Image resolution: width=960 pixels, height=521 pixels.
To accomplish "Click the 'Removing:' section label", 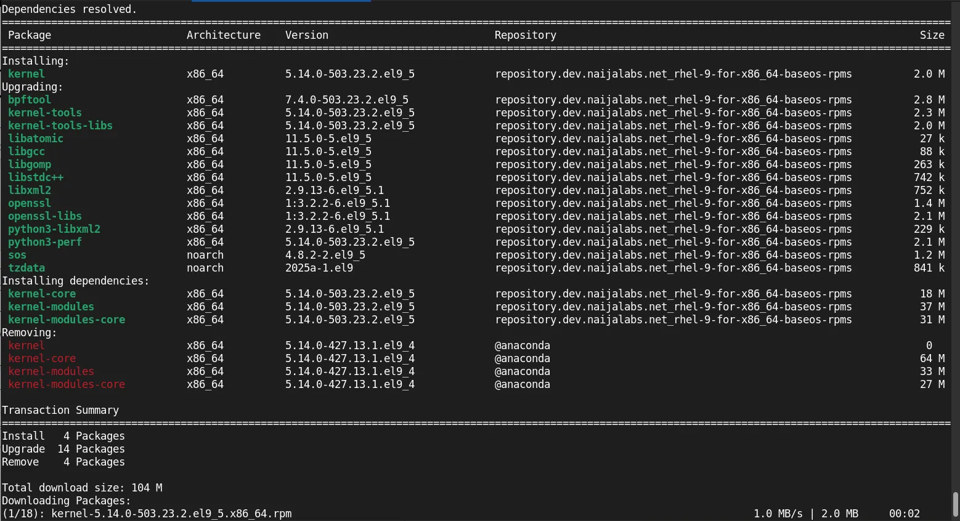I will [x=30, y=333].
